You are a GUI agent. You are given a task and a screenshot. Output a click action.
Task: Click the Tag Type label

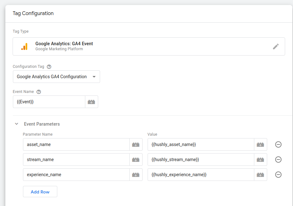pyautogui.click(x=20, y=31)
